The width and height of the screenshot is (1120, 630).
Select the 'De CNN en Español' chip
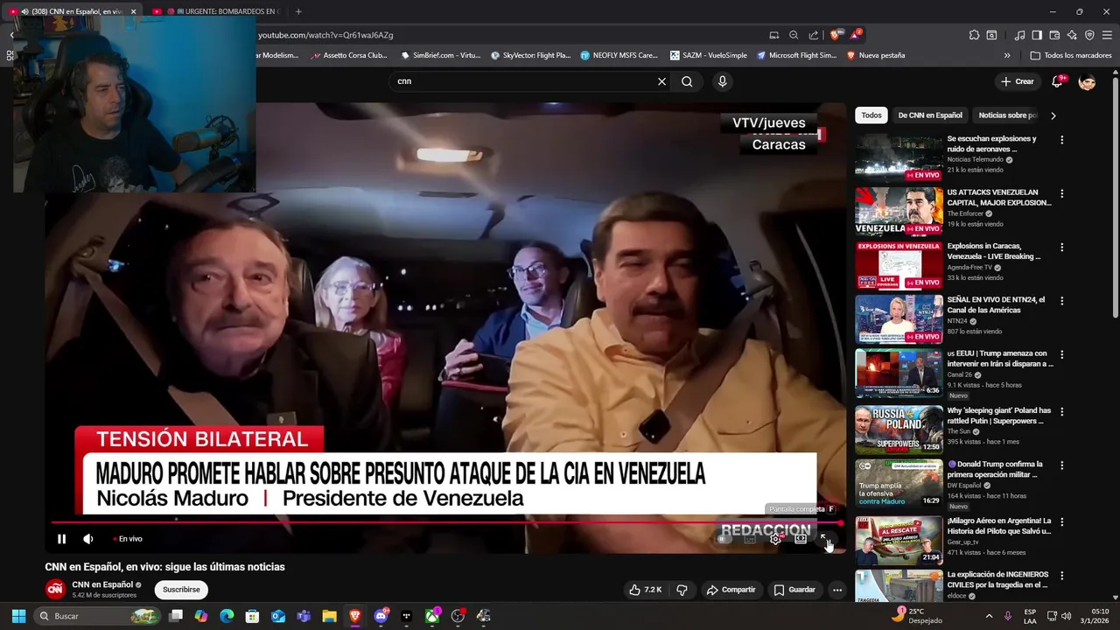tap(930, 115)
